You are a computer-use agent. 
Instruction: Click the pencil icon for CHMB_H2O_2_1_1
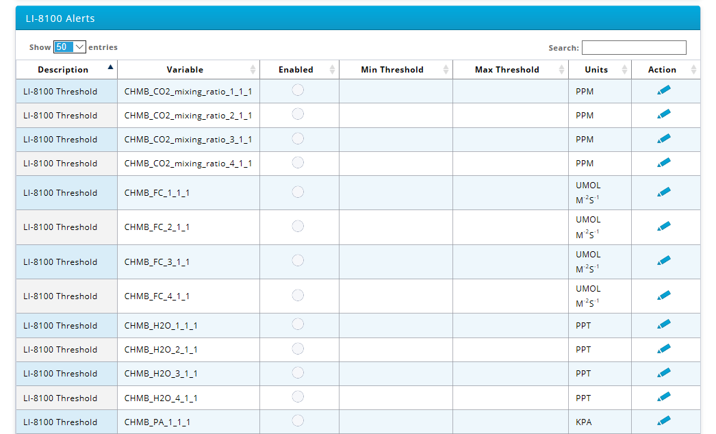click(664, 348)
